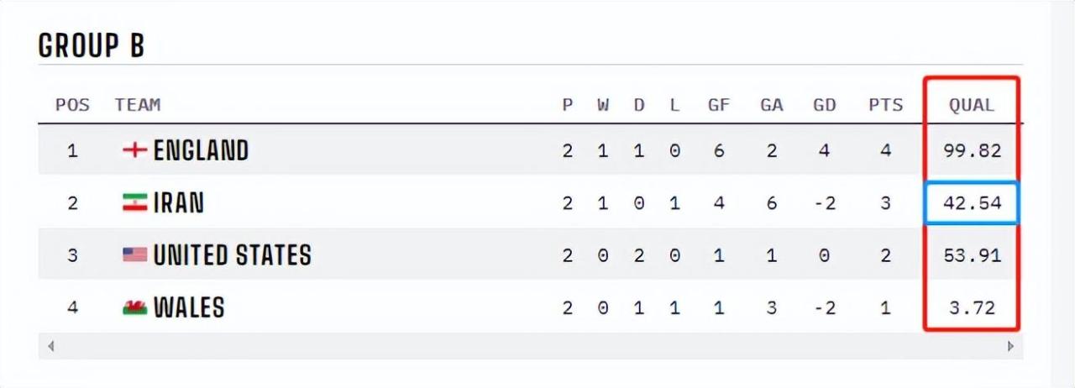Click the horizontal scrollbar track under the table
This screenshot has width=1075, height=388.
coord(531,346)
